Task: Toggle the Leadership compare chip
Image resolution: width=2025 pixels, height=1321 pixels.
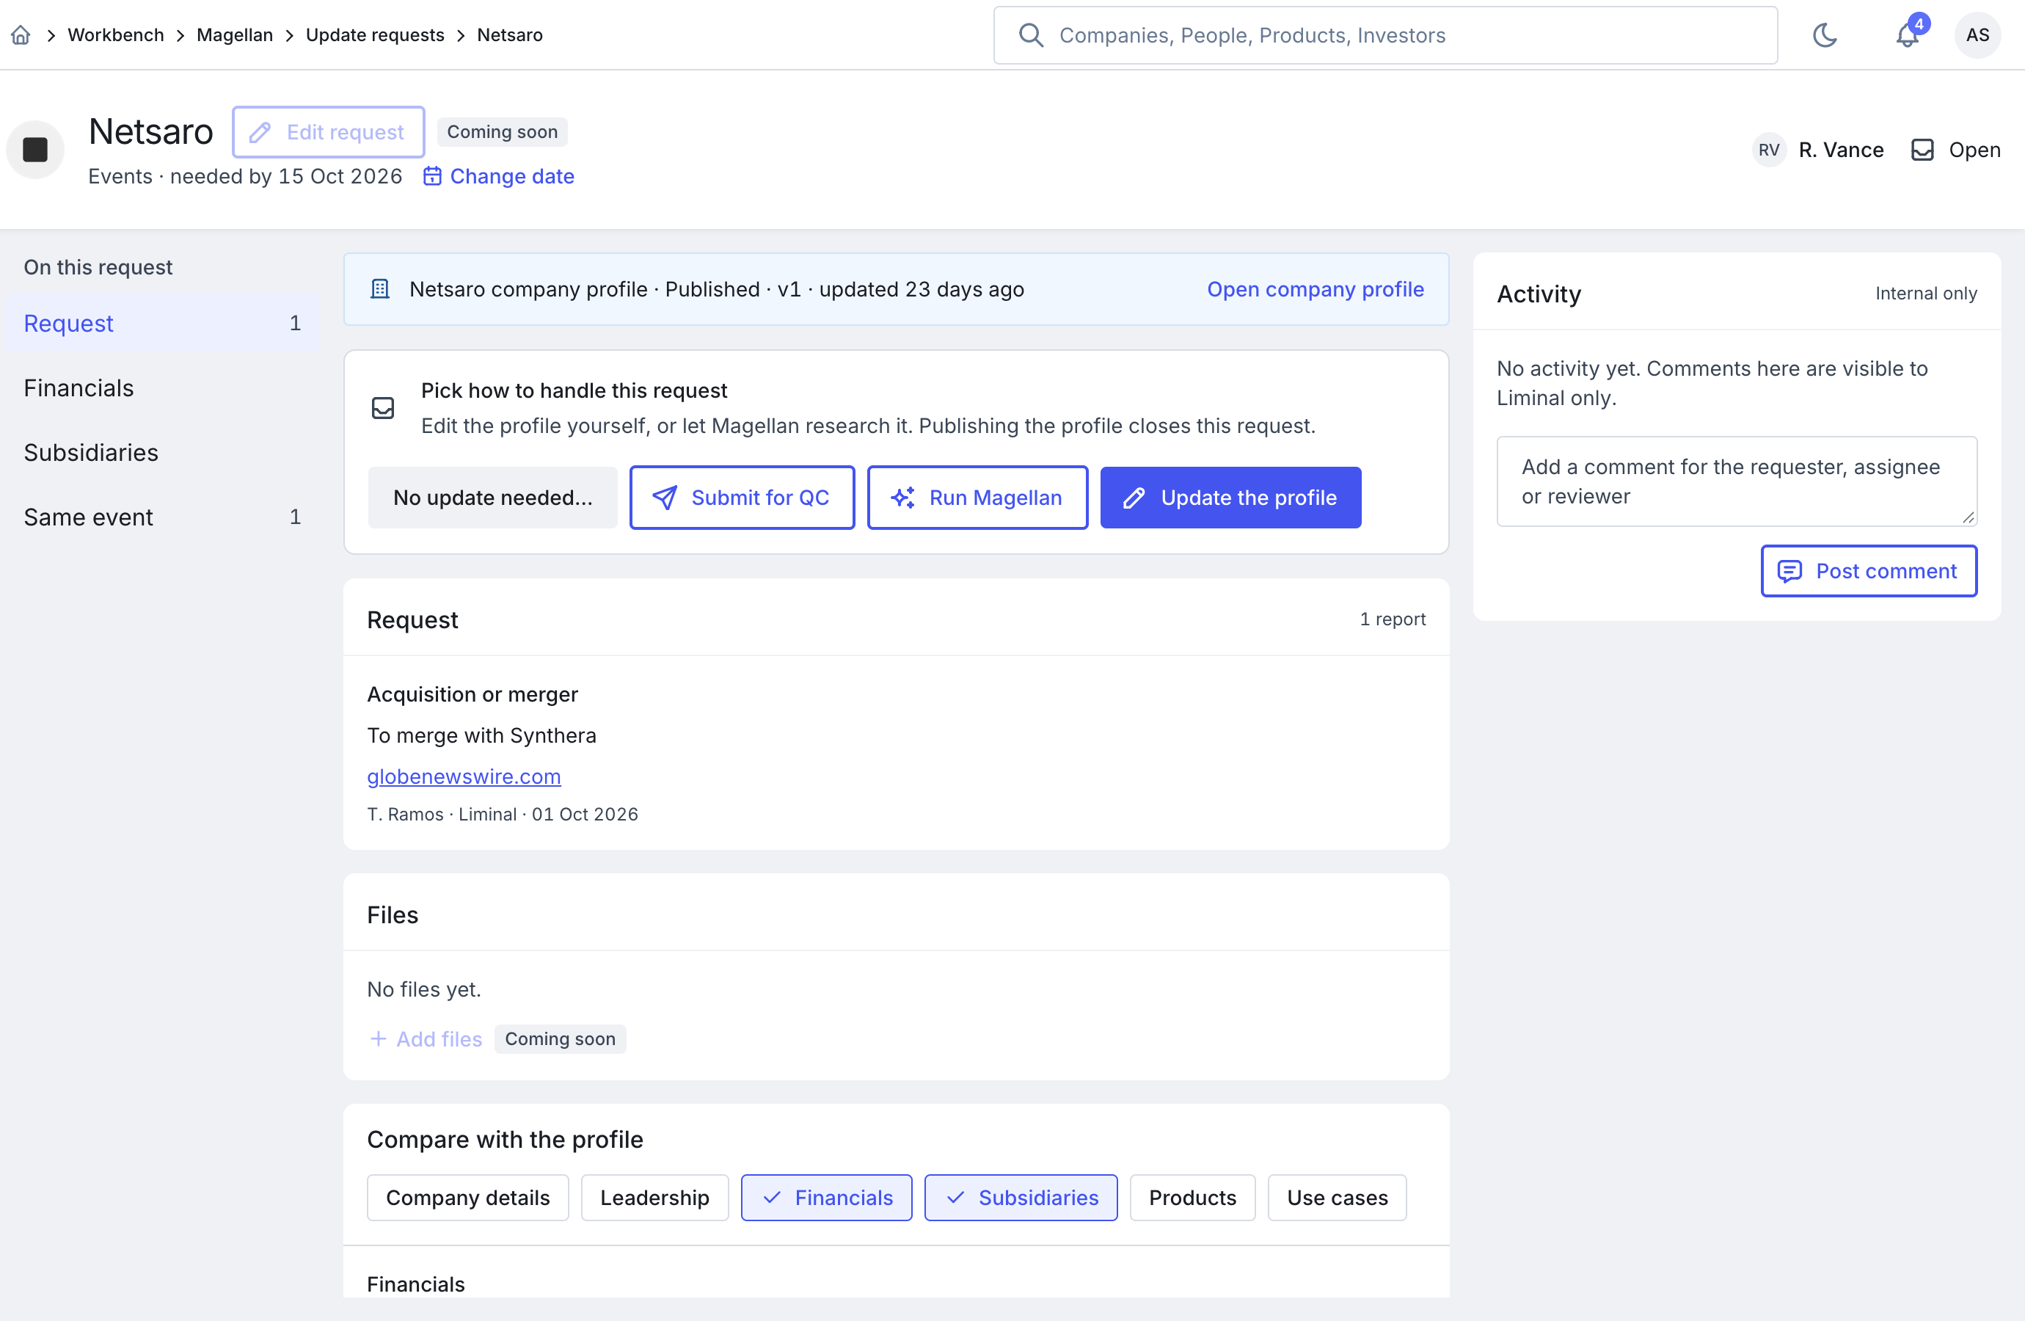Action: tap(654, 1198)
